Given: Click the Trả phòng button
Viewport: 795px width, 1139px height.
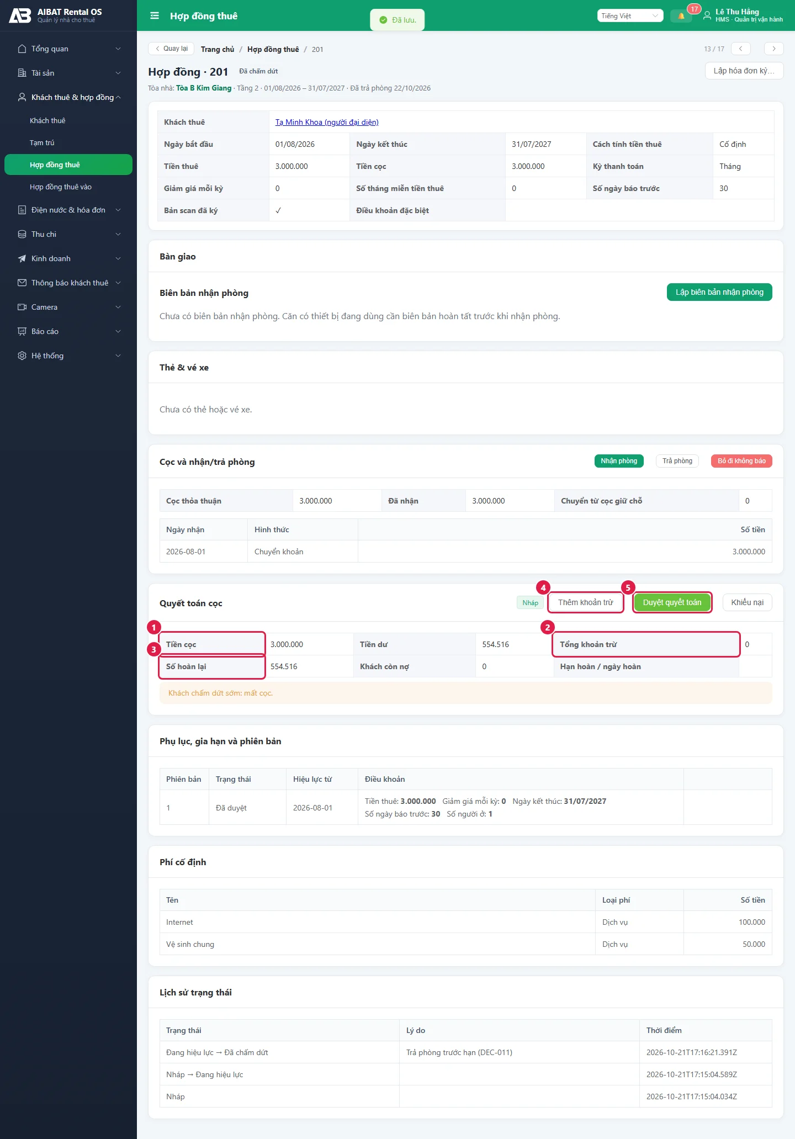Looking at the screenshot, I should click(x=677, y=461).
